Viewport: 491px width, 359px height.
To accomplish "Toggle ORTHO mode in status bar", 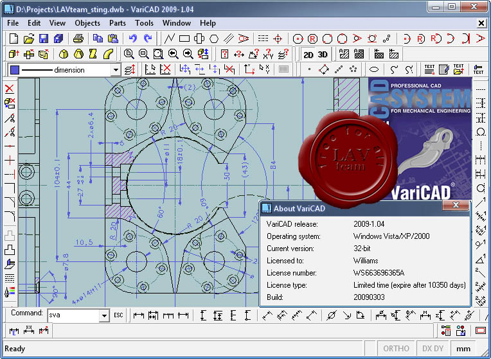I will coord(396,349).
